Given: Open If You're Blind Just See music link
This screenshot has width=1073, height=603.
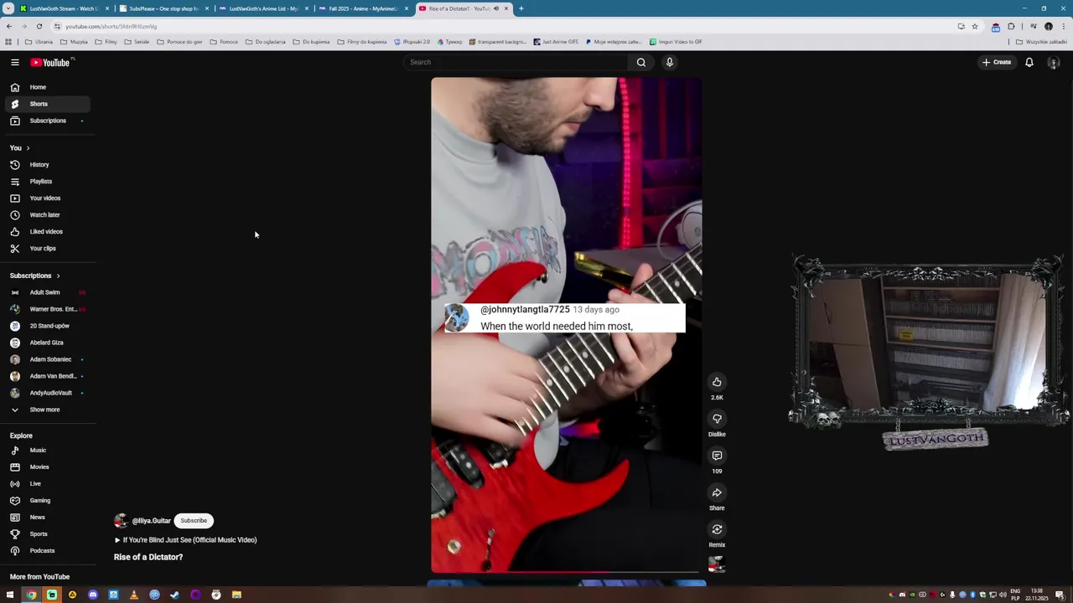Looking at the screenshot, I should pyautogui.click(x=185, y=540).
